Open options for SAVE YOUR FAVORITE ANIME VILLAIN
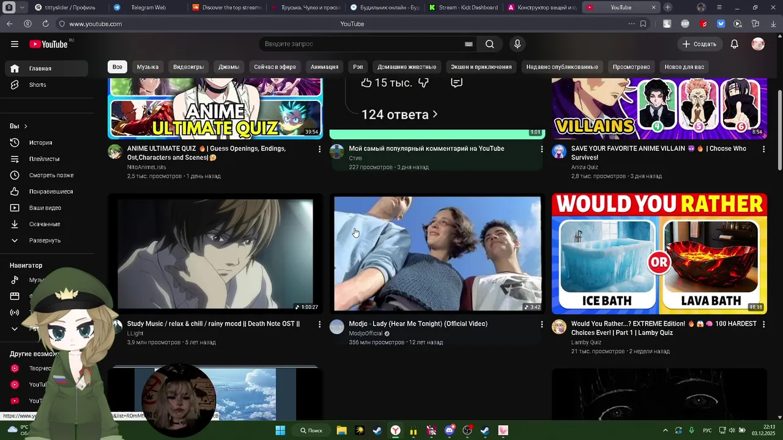The width and height of the screenshot is (783, 440). click(763, 149)
